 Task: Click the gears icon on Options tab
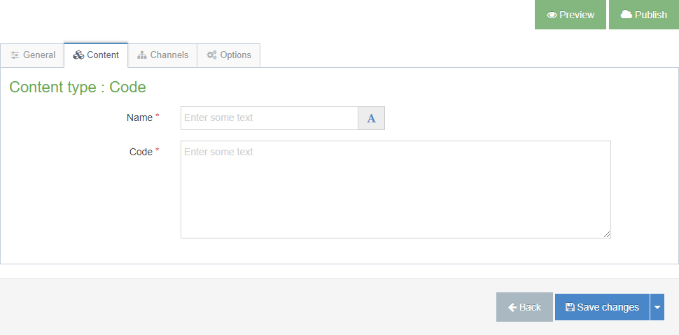coord(211,55)
